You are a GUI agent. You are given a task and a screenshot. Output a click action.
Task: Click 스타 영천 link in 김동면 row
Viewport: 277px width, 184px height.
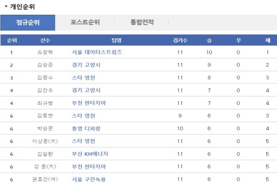pos(84,116)
